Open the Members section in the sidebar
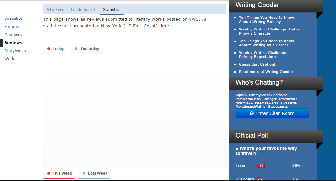Image resolution: width=336 pixels, height=181 pixels. 13,35
